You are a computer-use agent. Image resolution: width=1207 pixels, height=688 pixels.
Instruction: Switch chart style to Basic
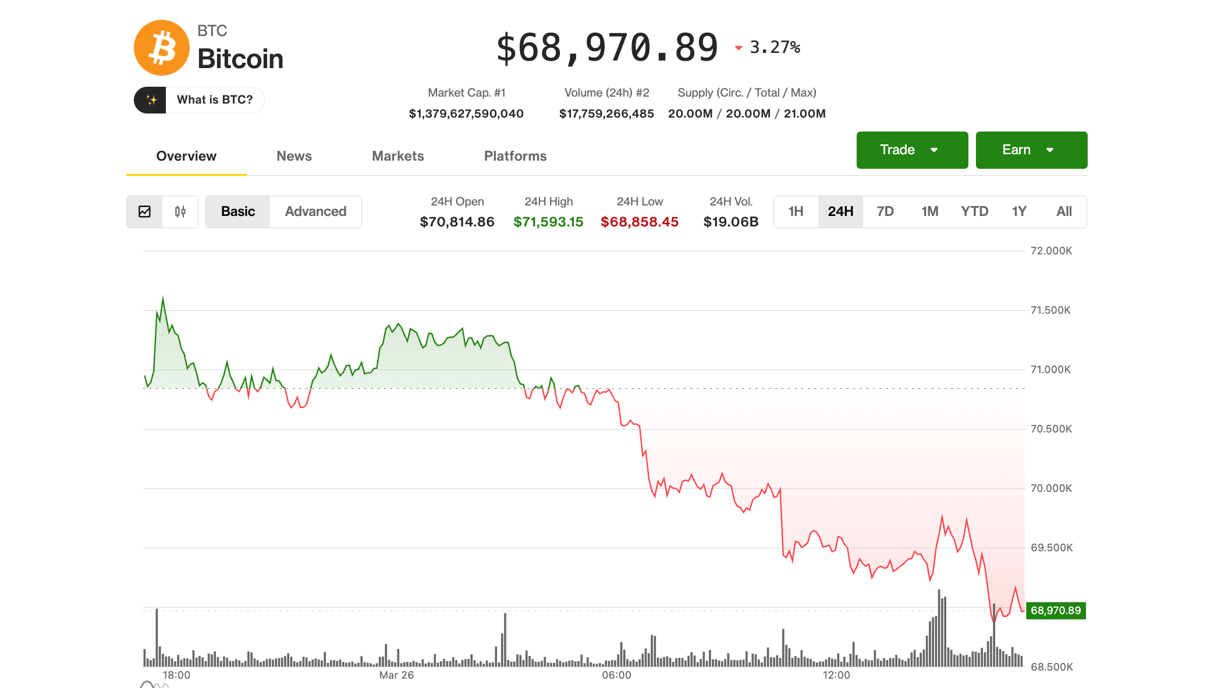pos(237,212)
